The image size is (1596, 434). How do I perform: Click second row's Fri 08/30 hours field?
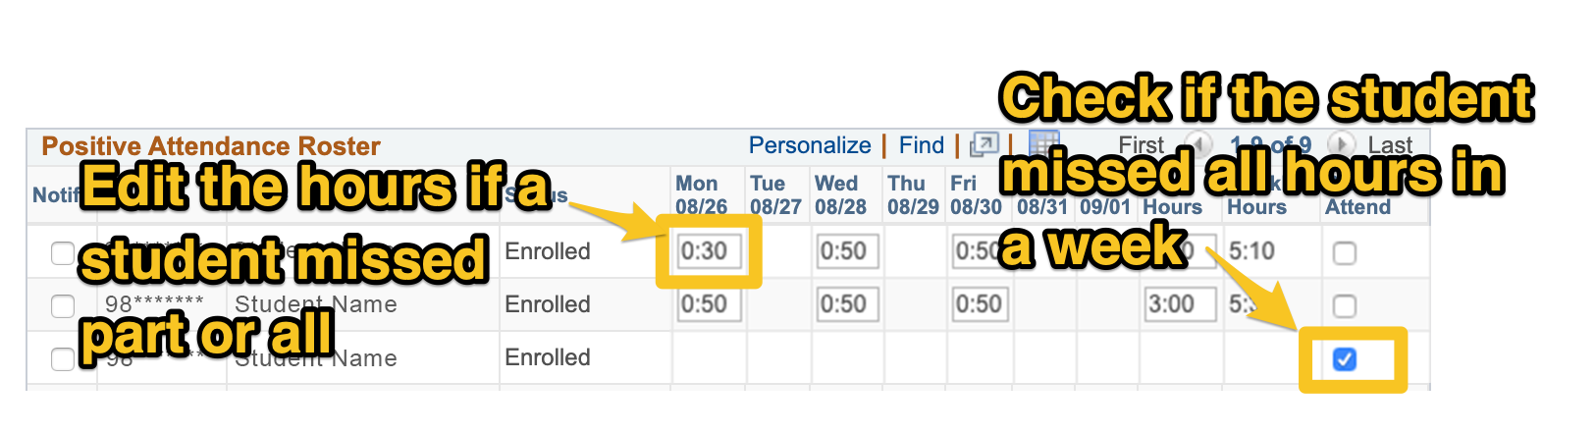click(979, 304)
